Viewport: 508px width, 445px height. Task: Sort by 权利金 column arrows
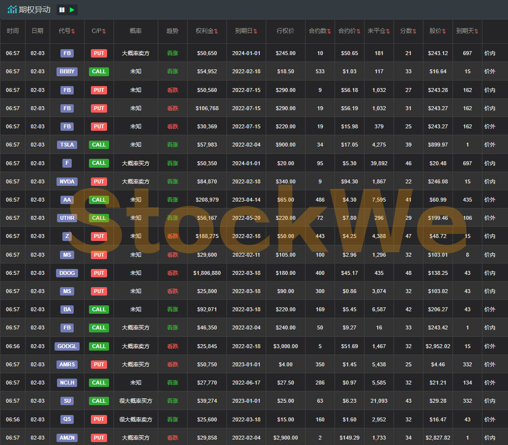(216, 31)
